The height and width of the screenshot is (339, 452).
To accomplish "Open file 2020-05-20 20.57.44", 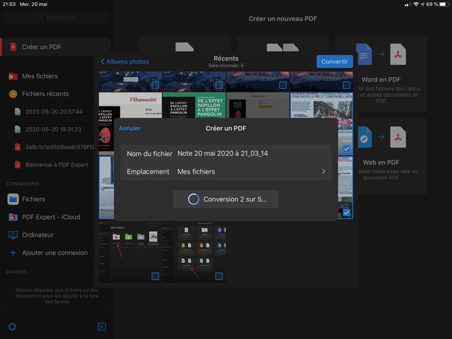I will tap(54, 112).
